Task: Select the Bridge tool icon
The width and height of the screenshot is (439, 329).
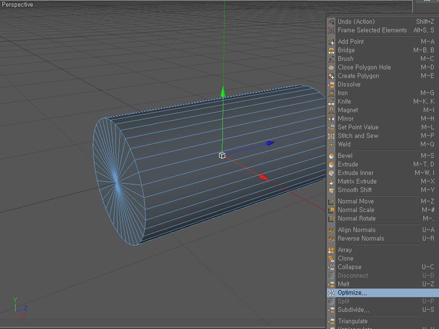Action: (331, 50)
